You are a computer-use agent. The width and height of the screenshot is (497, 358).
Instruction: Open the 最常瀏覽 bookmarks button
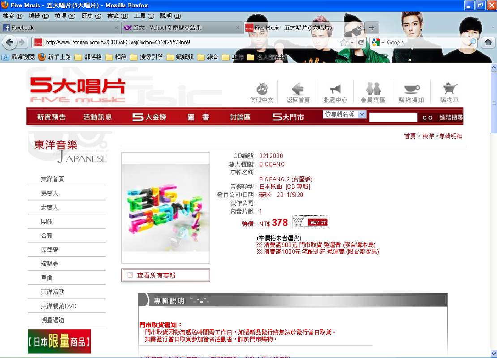(x=18, y=57)
